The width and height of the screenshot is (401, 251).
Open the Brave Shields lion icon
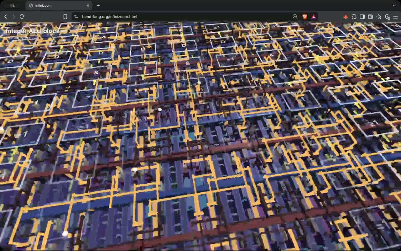305,17
